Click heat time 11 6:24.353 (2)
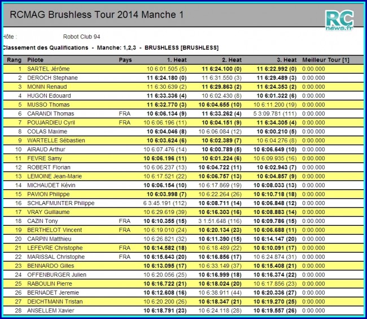This screenshot has height=319, width=367. coord(277,87)
